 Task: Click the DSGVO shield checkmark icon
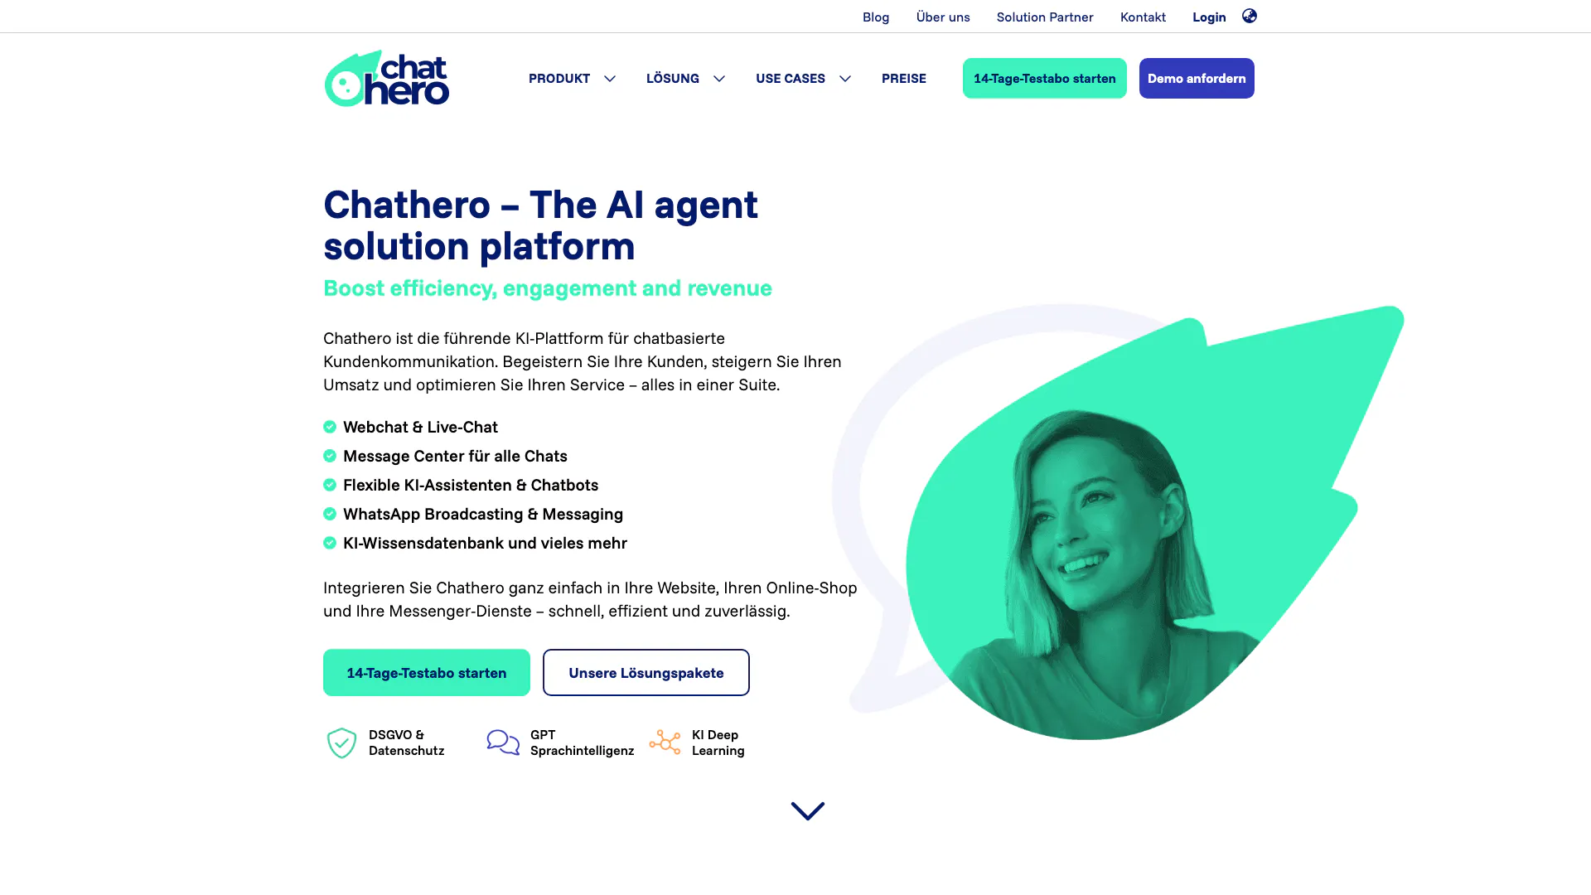coord(341,743)
